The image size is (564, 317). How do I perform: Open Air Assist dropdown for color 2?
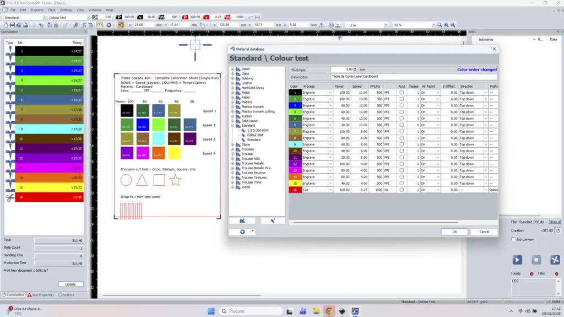pyautogui.click(x=438, y=99)
